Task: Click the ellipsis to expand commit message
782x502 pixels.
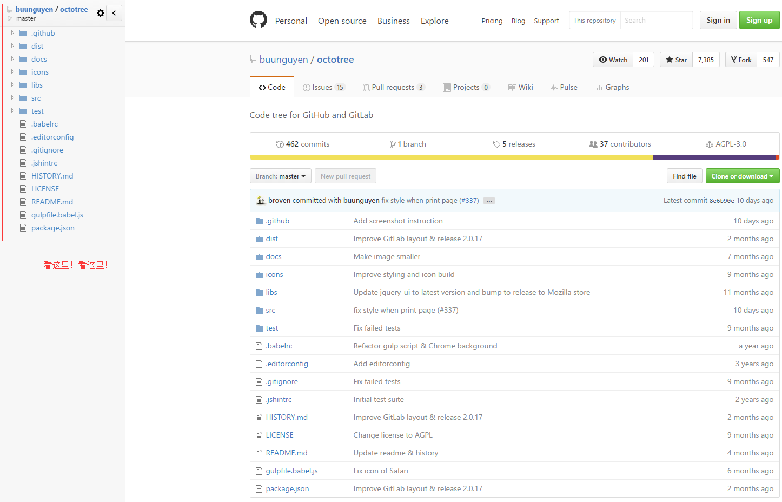Action: (x=489, y=201)
